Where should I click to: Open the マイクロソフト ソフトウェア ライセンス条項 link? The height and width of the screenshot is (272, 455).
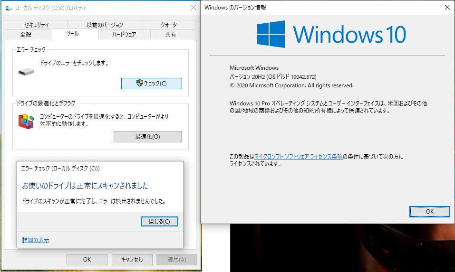pyautogui.click(x=298, y=157)
